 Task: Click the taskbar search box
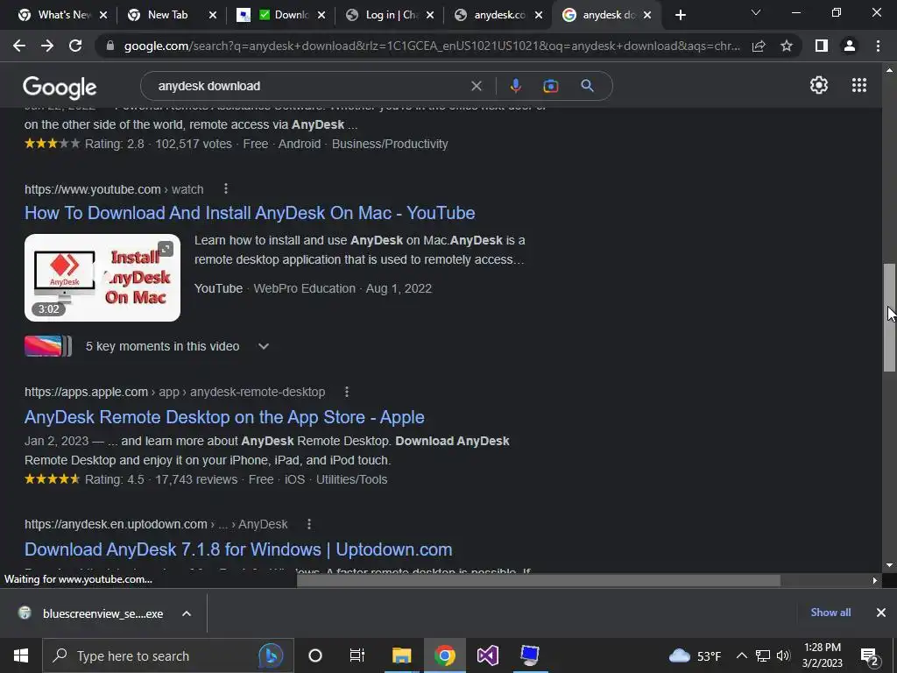point(168,655)
